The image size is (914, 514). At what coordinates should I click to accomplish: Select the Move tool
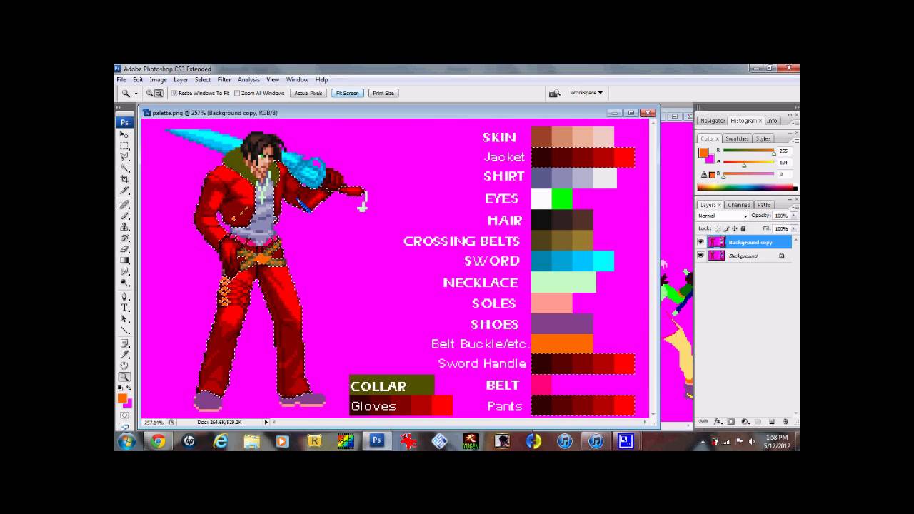(x=124, y=135)
